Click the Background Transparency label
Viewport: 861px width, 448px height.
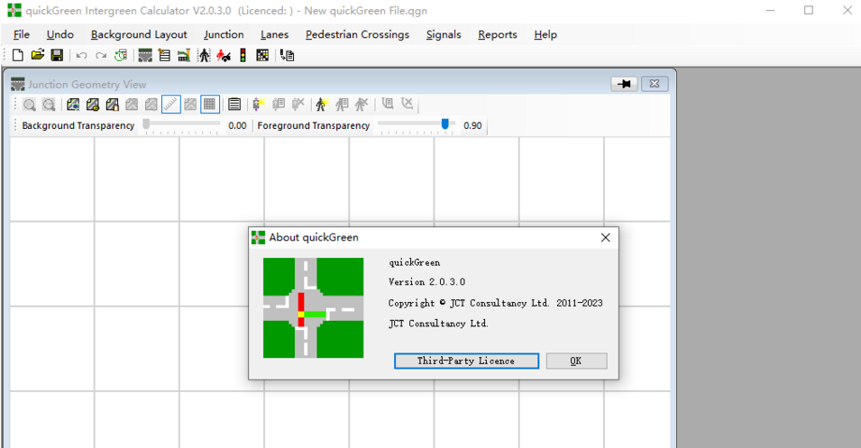[x=78, y=125]
